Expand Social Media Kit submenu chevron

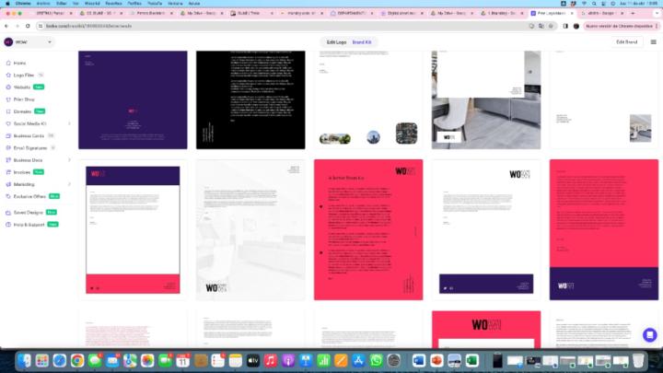coord(69,124)
